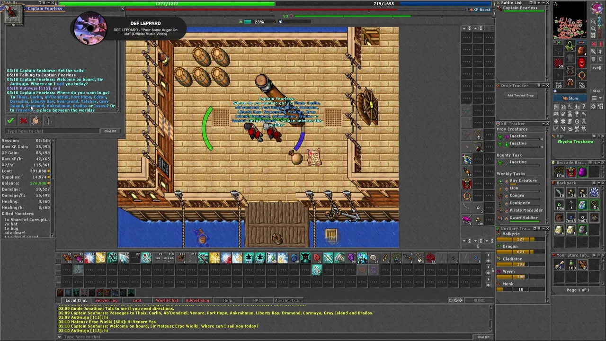
Task: Click the armor equipment slot
Action: click(570, 58)
